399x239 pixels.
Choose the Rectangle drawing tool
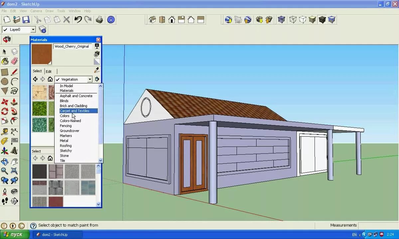click(x=5, y=72)
